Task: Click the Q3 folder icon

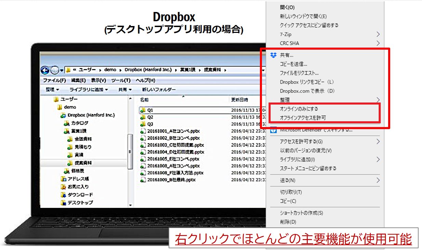Action: [143, 124]
